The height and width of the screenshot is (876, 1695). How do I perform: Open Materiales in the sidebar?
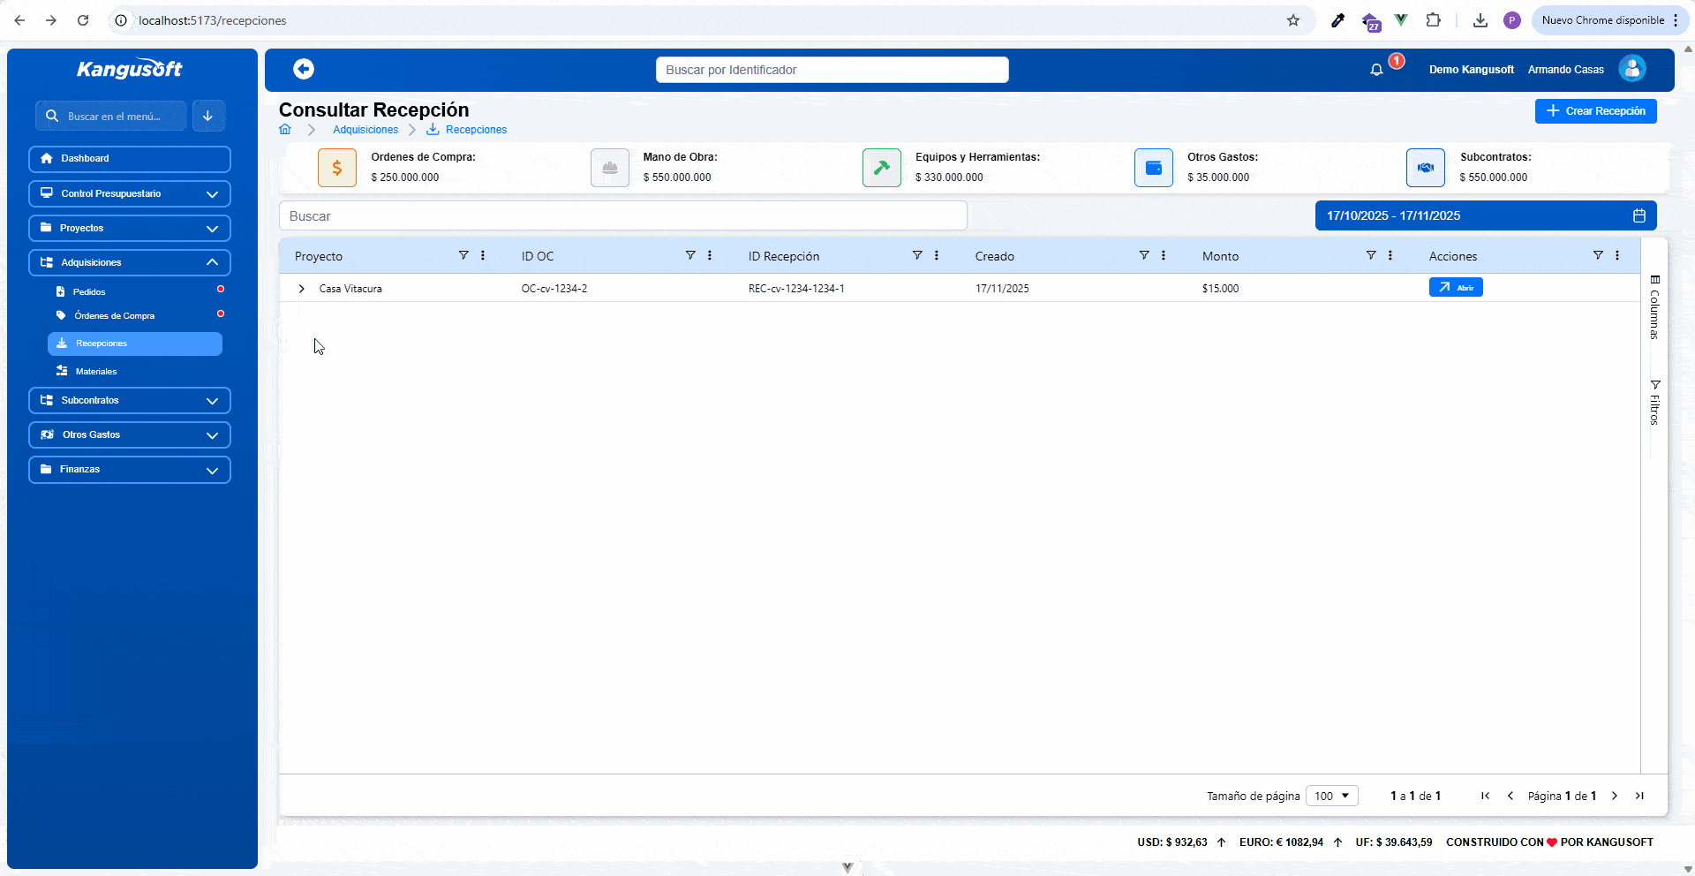[x=96, y=372]
